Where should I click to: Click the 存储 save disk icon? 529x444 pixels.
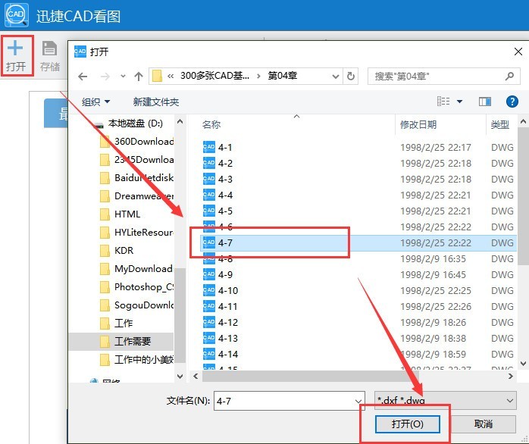click(x=49, y=48)
